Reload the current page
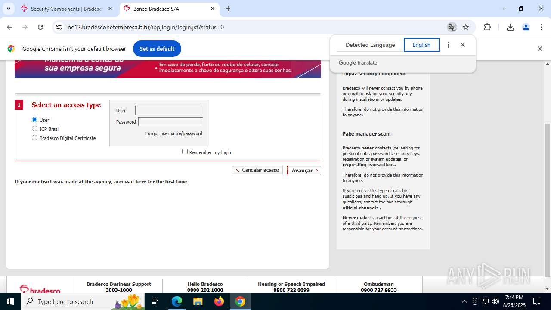Viewport: 551px width, 310px height. click(40, 27)
